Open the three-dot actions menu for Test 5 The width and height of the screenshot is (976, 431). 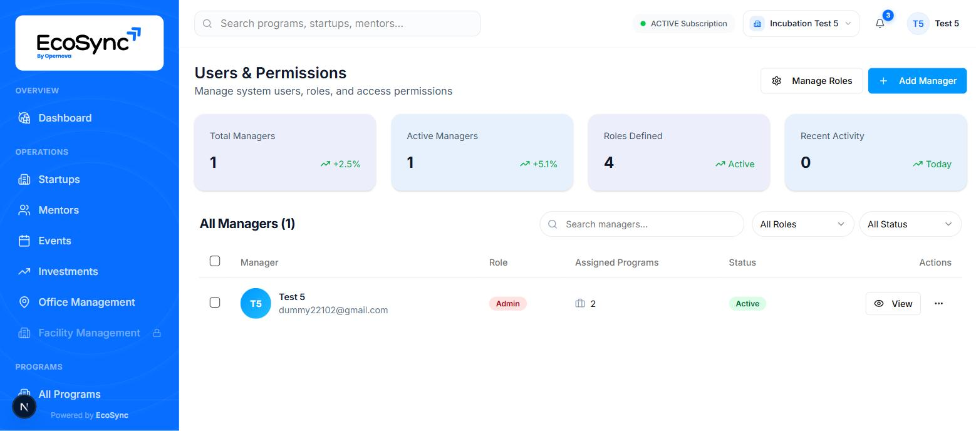938,303
